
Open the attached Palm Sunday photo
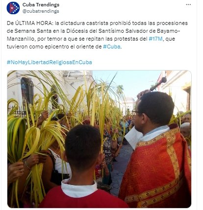pos(99,139)
